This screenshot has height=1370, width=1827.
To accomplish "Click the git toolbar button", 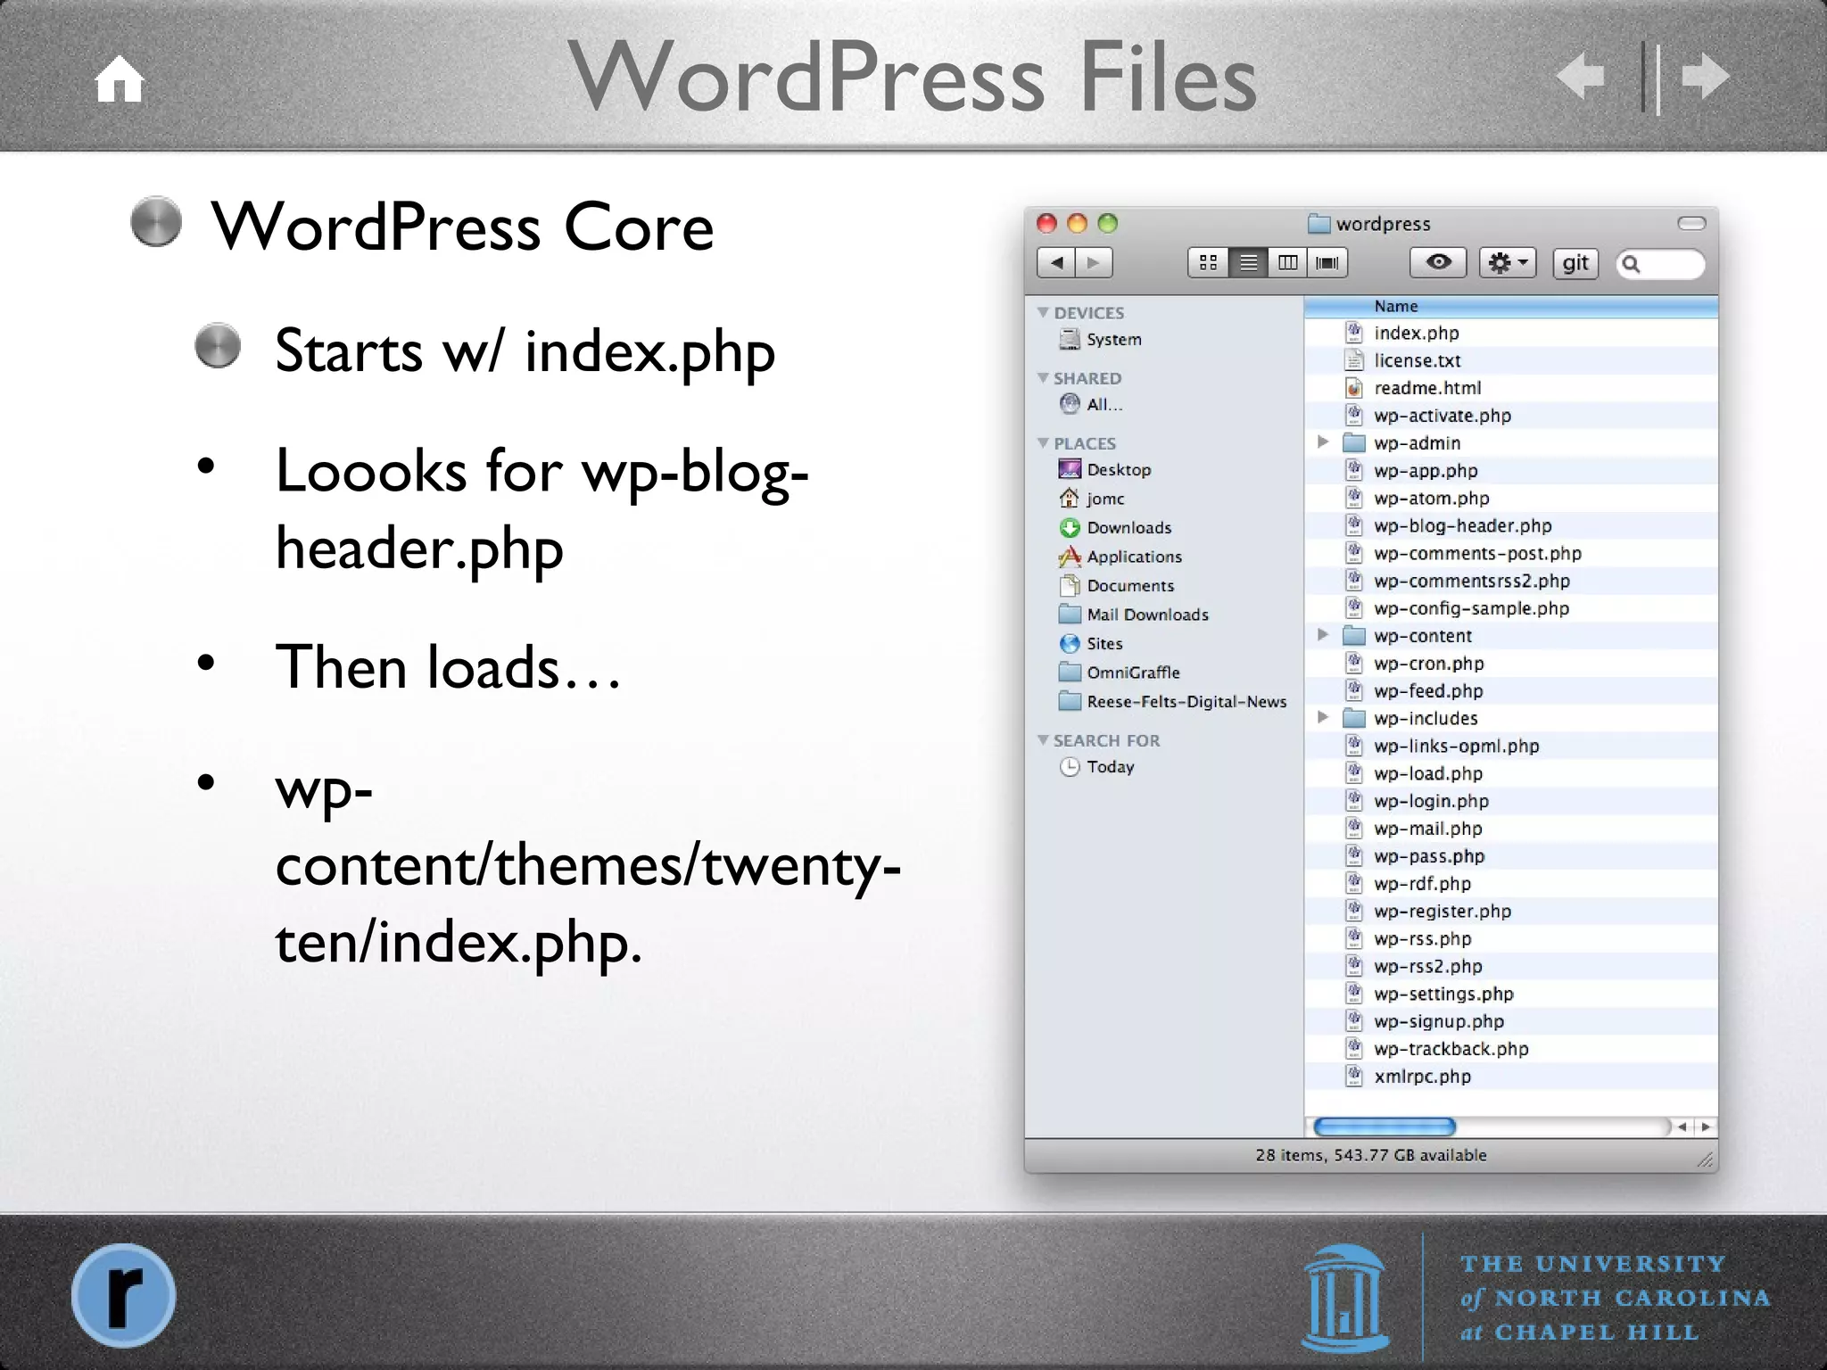I will click(x=1575, y=262).
